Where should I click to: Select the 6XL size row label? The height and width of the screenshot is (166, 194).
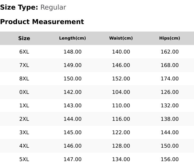(x=24, y=52)
